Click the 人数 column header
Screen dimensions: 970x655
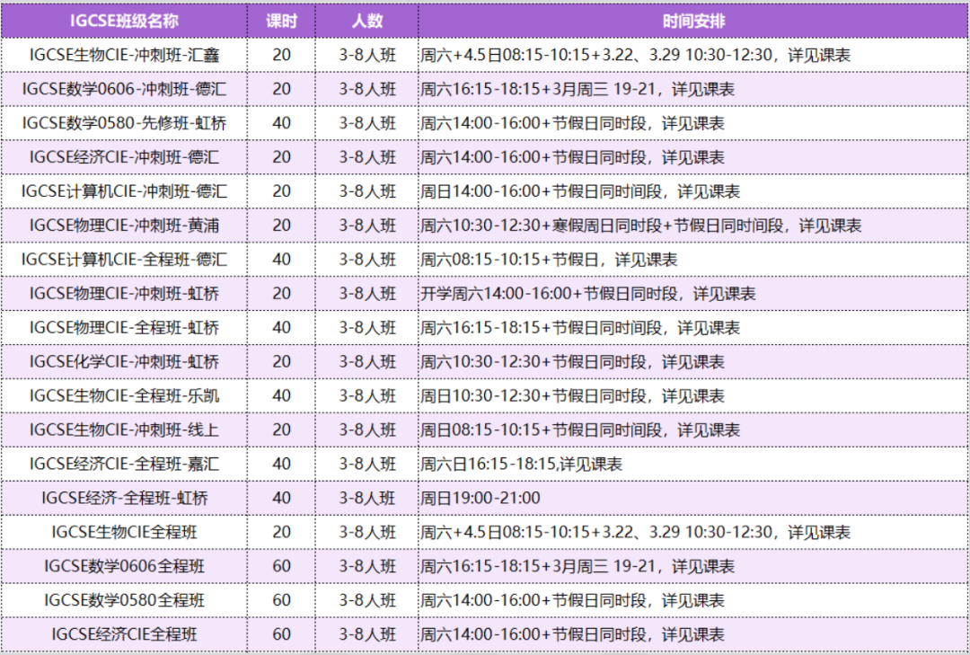click(366, 21)
